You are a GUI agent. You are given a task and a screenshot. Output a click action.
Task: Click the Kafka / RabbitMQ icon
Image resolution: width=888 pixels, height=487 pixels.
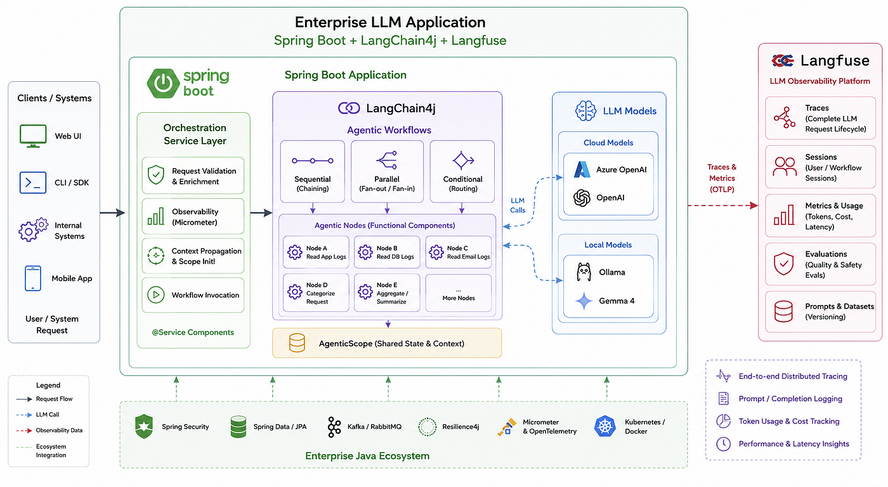click(x=334, y=427)
